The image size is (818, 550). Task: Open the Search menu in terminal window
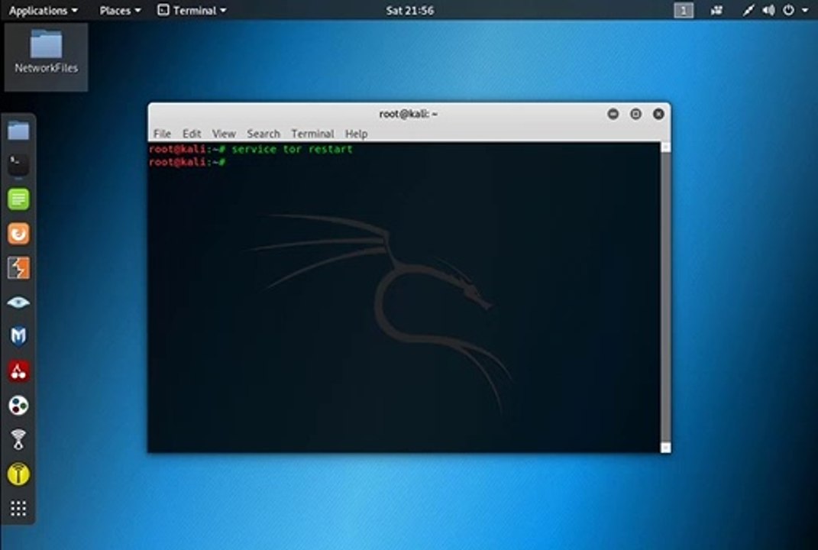pyautogui.click(x=264, y=134)
